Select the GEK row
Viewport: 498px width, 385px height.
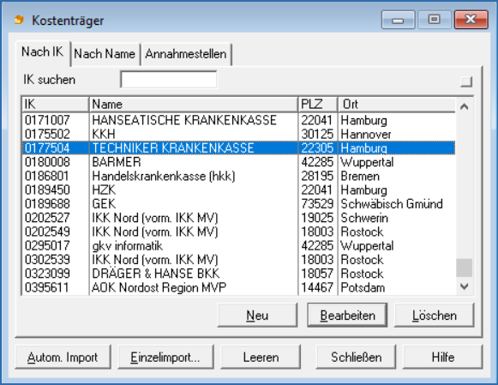point(238,204)
